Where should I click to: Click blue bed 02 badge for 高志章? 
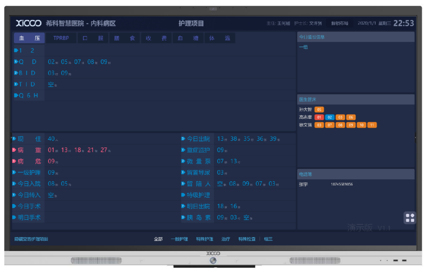click(330, 117)
